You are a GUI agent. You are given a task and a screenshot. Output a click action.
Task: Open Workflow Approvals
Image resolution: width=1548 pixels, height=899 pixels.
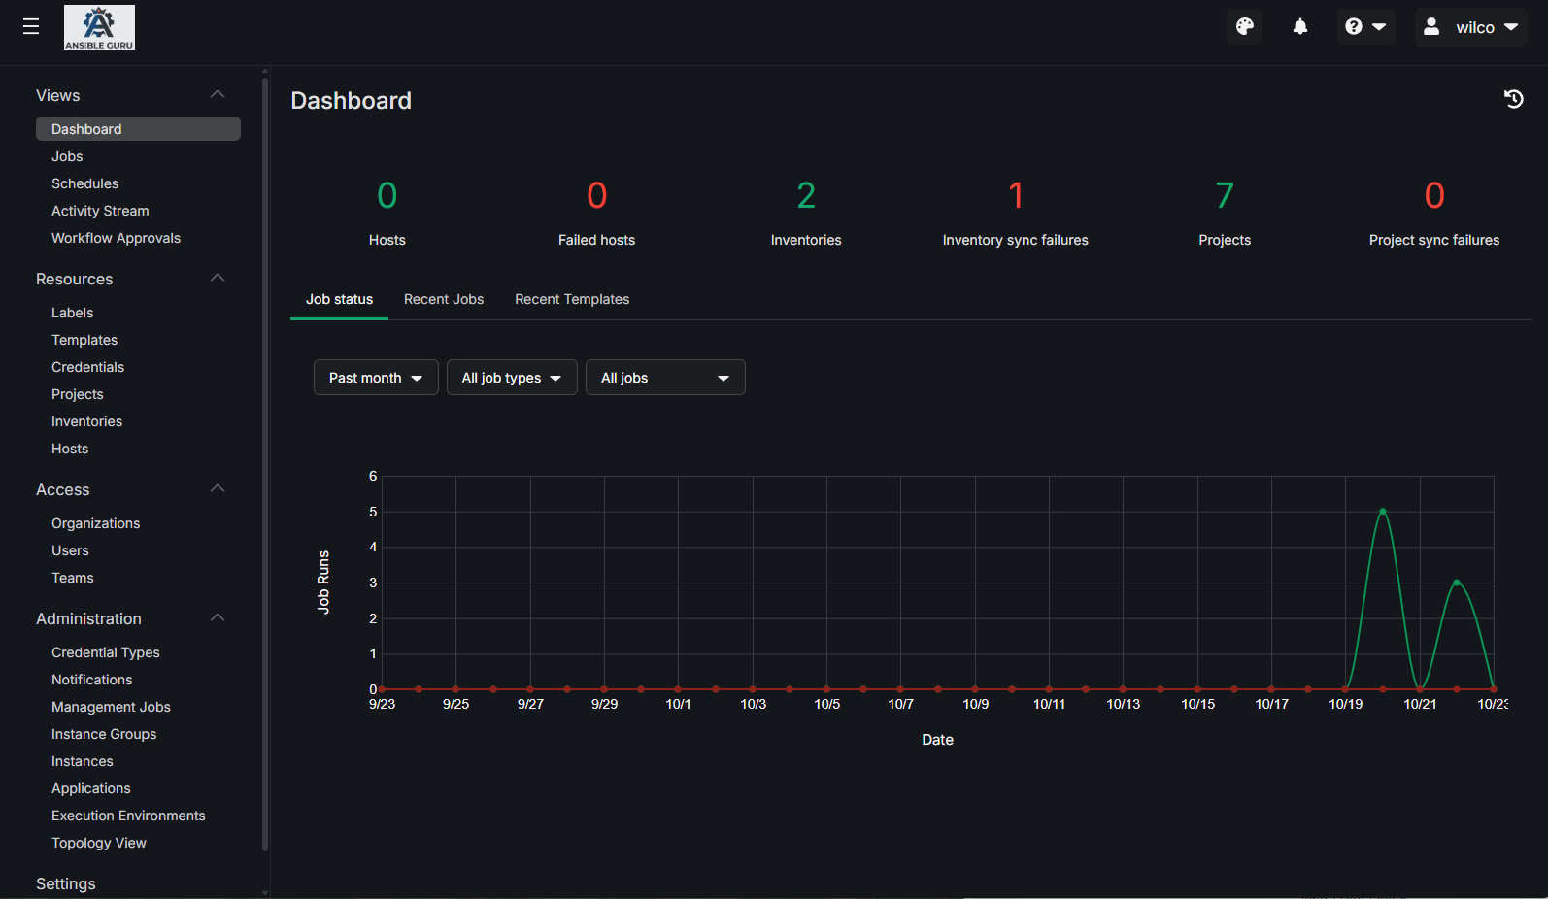[x=116, y=238]
